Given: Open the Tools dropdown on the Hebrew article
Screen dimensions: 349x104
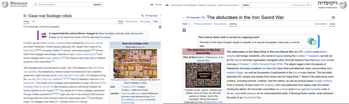Looking at the screenshot, I should pyautogui.click(x=186, y=24).
